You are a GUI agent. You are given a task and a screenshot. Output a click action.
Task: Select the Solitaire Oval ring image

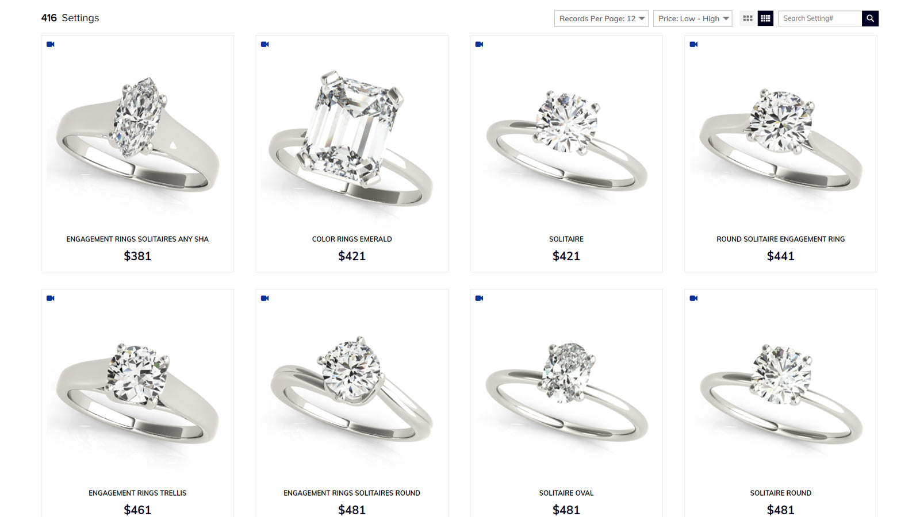(x=566, y=392)
